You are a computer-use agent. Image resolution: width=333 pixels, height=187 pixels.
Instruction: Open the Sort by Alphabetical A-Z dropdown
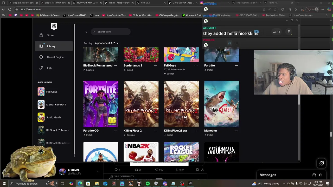[107, 43]
